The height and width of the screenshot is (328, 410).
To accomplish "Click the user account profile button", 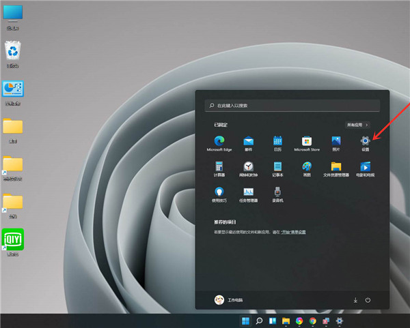I will click(x=228, y=299).
